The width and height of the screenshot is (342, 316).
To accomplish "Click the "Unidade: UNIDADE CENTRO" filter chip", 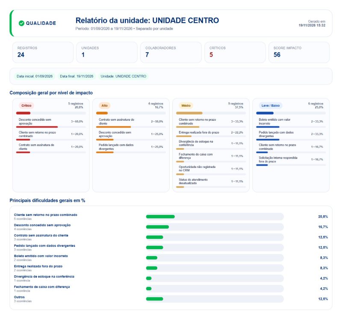I will point(124,76).
